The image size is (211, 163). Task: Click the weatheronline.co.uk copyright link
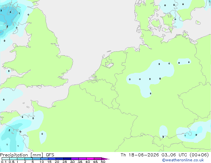pyautogui.click(x=183, y=160)
